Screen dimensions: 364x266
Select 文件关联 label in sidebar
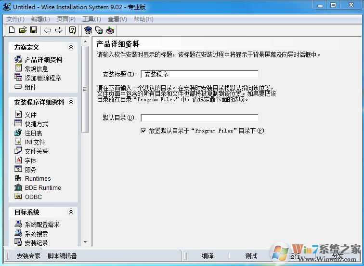(x=36, y=151)
